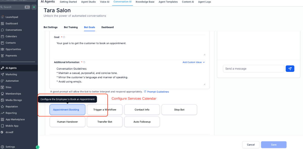Click the Opportunities icon

(2, 49)
